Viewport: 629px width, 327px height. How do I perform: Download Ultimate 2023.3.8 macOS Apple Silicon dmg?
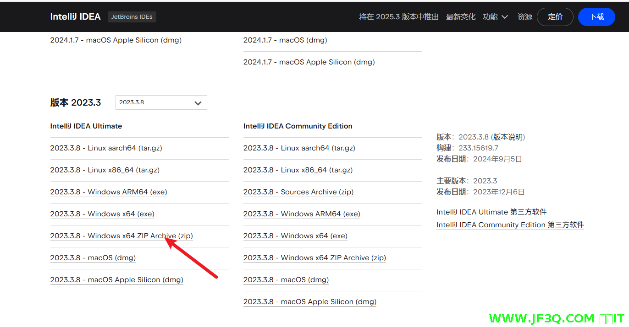(x=116, y=280)
